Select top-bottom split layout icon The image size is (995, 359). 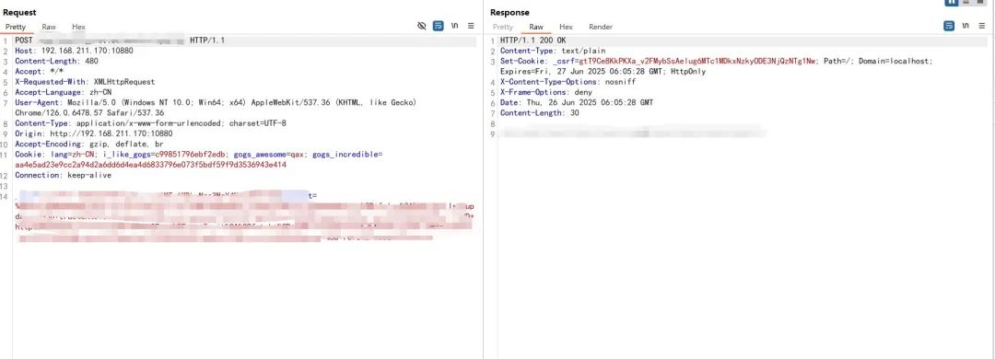(966, 2)
